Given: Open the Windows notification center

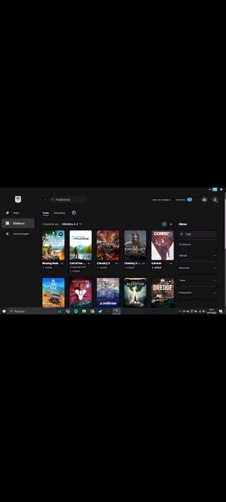Looking at the screenshot, I should coord(221,311).
